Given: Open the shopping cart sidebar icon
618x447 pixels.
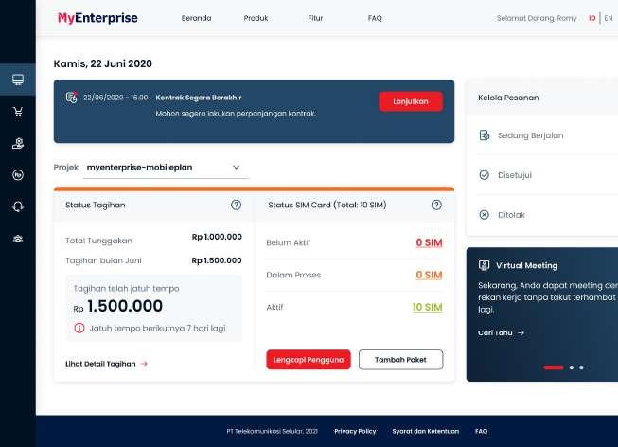Looking at the screenshot, I should [x=18, y=112].
